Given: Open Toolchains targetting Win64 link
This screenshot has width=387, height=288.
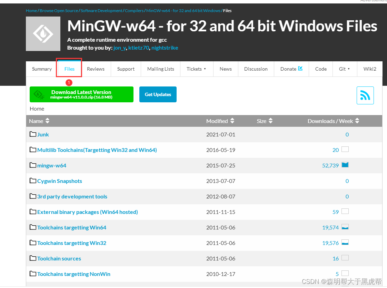Looking at the screenshot, I should point(72,228).
